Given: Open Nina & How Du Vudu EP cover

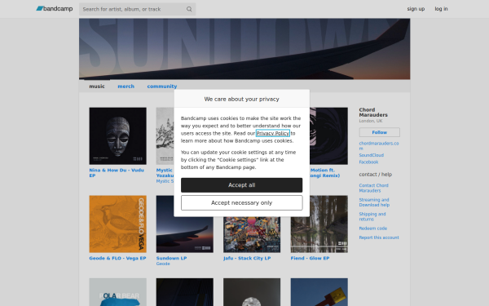Looking at the screenshot, I should (x=117, y=135).
